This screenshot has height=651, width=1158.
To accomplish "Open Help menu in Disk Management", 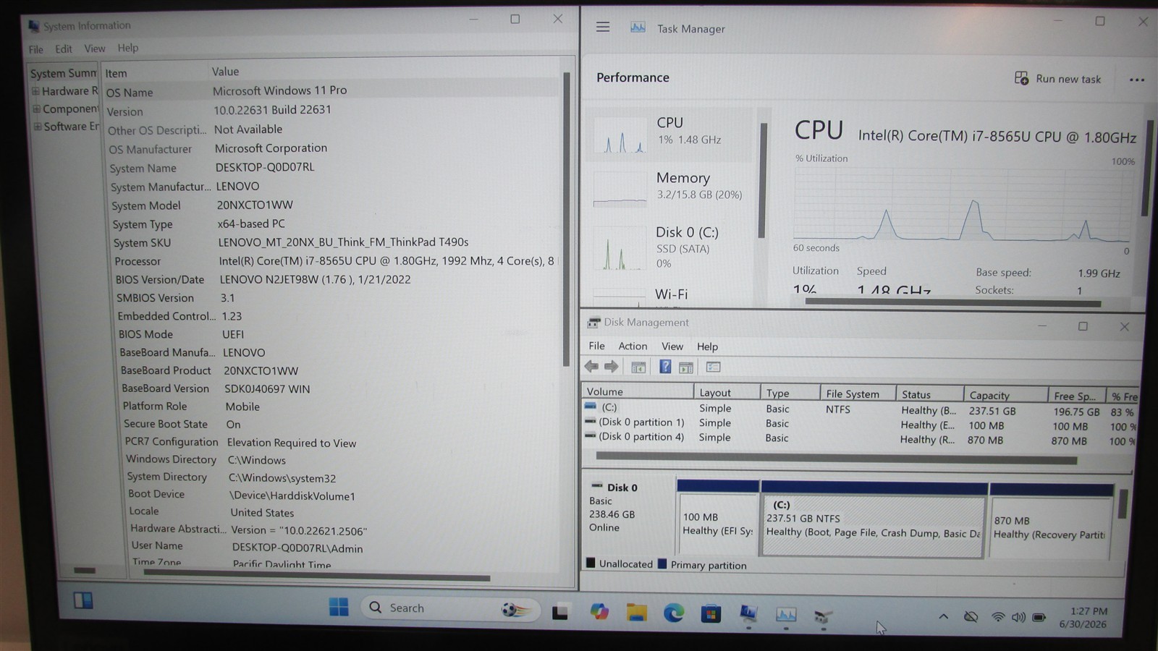I will 707,346.
